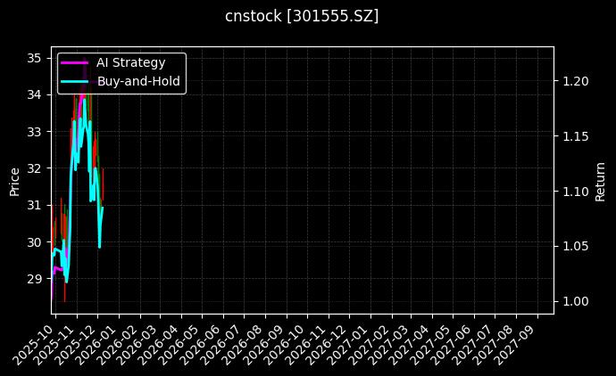Viewport: 616px width, 376px height.
Task: Click the 2026-11 date tick label
Action: pyautogui.click(x=307, y=346)
